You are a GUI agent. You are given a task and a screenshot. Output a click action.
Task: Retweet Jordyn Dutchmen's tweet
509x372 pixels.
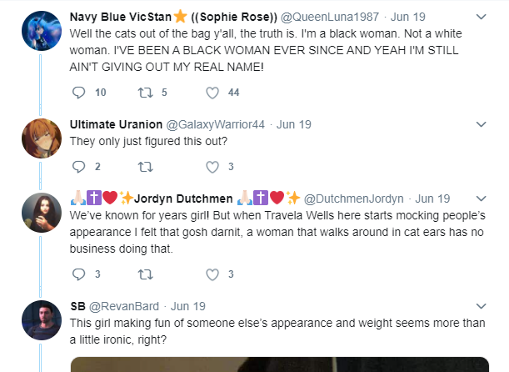(146, 274)
